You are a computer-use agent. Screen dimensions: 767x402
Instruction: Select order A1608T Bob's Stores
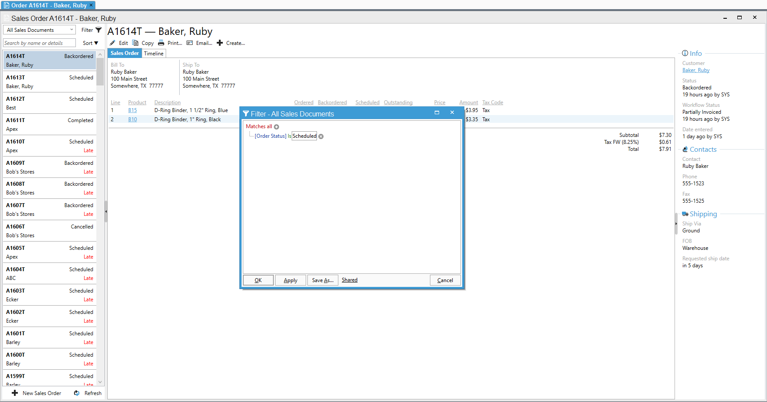(50, 188)
